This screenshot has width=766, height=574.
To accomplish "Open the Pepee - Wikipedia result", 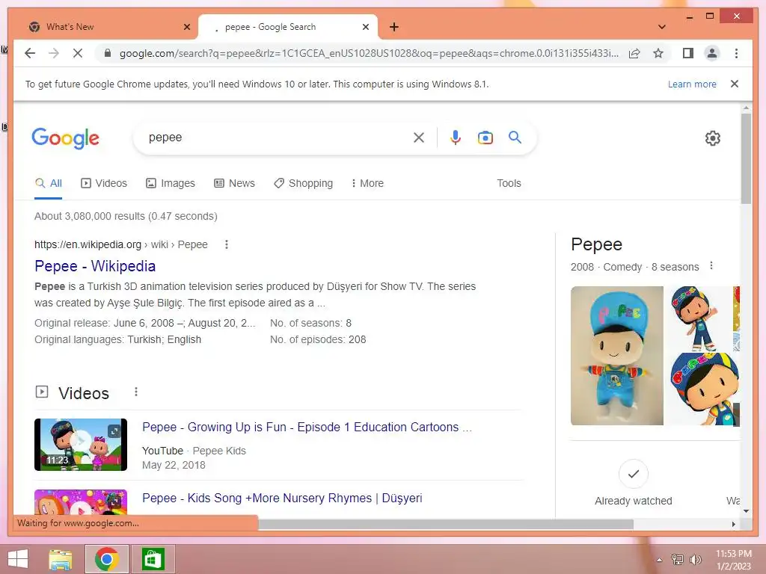I will coord(95,266).
